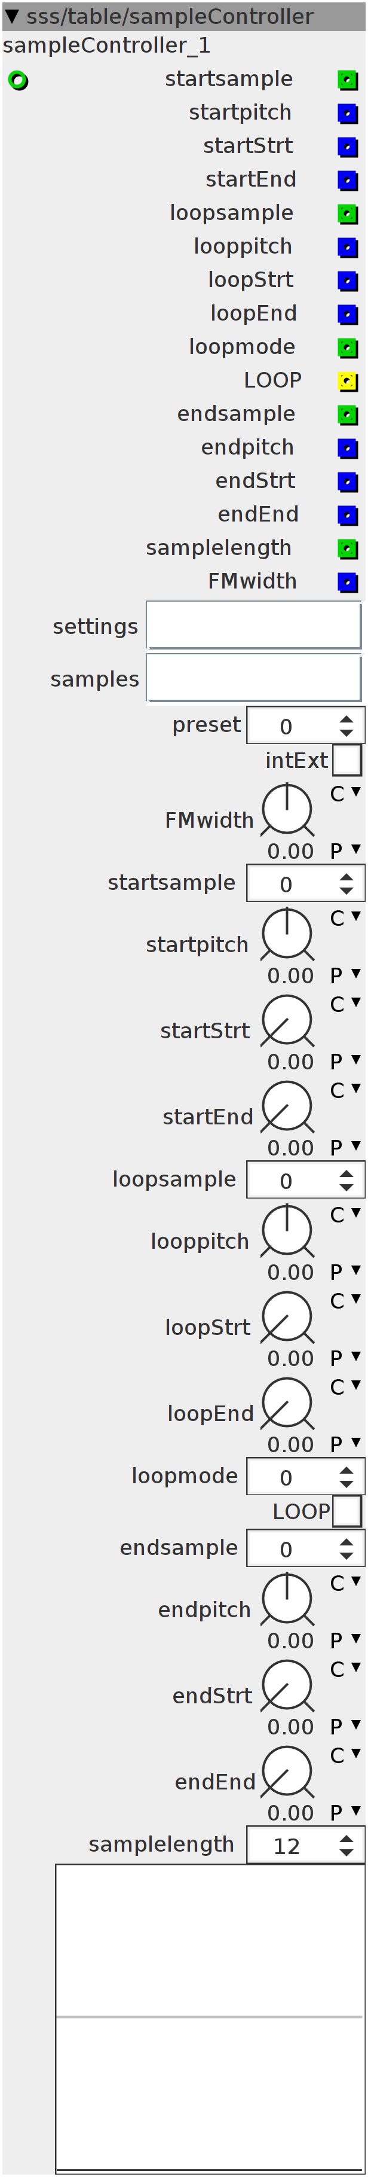Toggle the intExt checkbox
The image size is (368, 2177).
pos(347,760)
